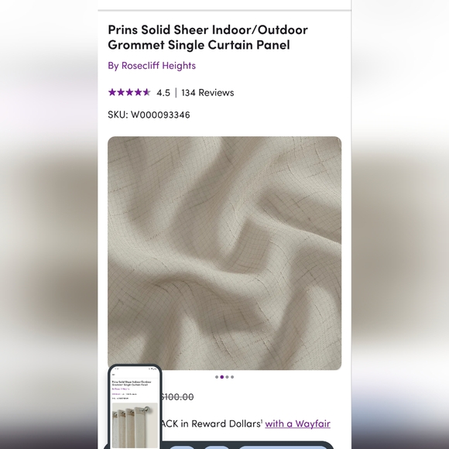Tap the second small blue pill button
The width and height of the screenshot is (449, 449).
click(x=217, y=447)
